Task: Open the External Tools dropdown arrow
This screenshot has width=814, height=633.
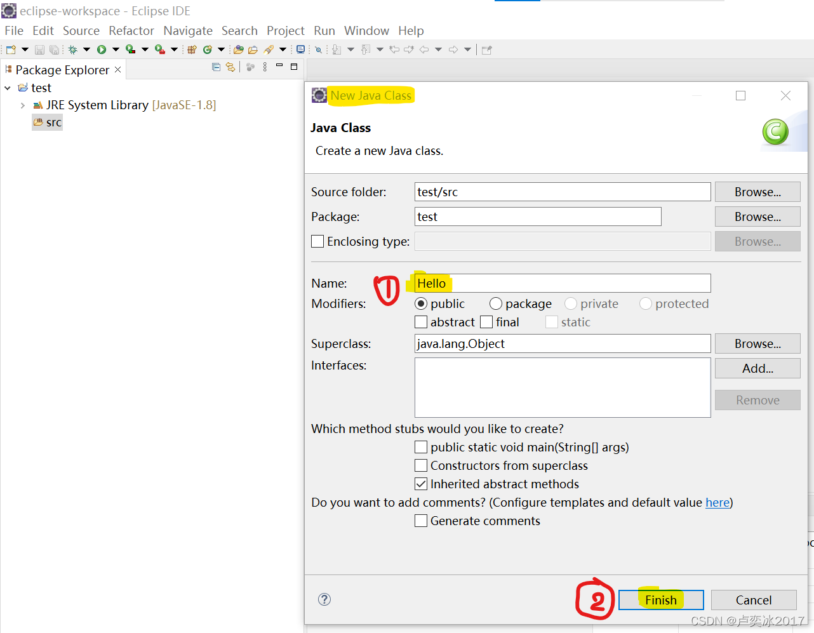Action: [174, 50]
